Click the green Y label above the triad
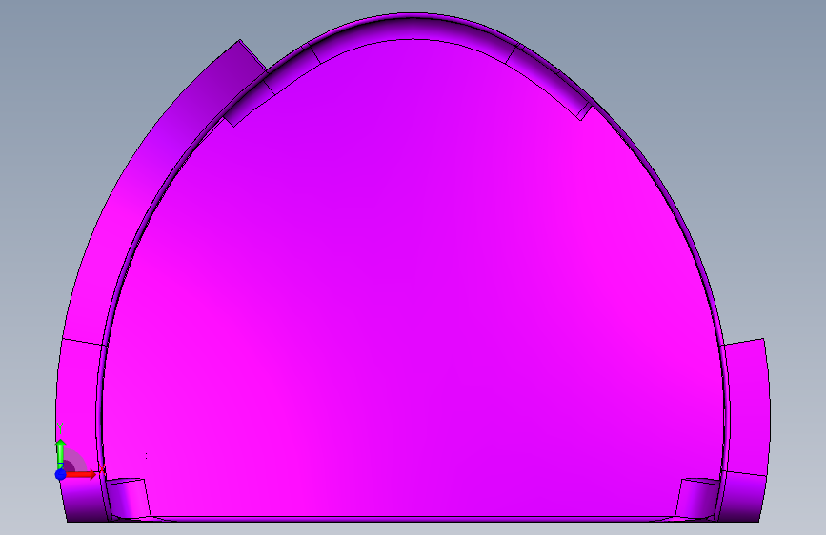The height and width of the screenshot is (535, 826). 60,427
